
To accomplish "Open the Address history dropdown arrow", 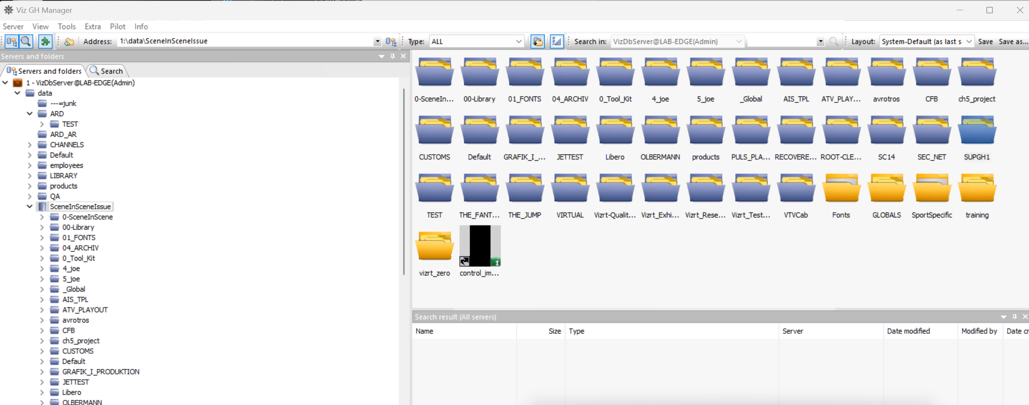I will coord(378,41).
